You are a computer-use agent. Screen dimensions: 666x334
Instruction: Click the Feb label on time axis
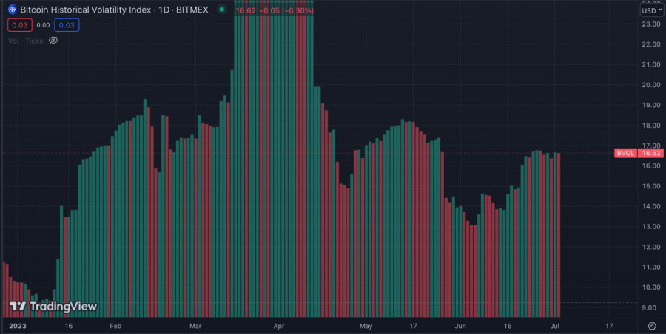(x=115, y=325)
